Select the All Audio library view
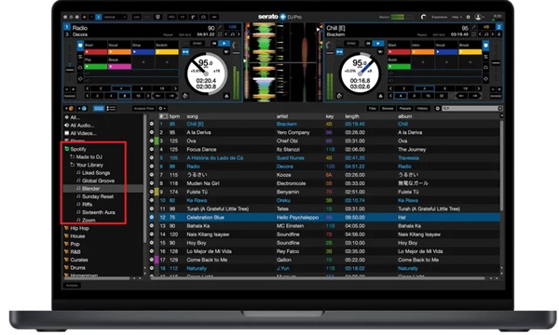Screen dimensions: 559x335 point(79,126)
